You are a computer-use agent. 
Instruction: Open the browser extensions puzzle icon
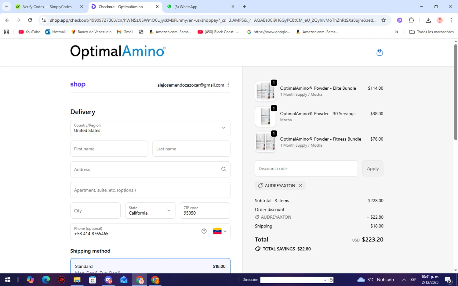click(x=411, y=20)
